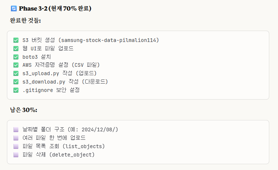The width and height of the screenshot is (278, 170).
Task: Click the Phase 3-2 heading text
Action: pos(55,8)
